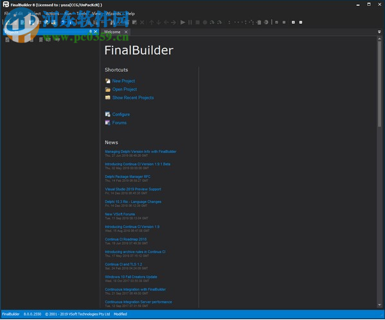Open news 'Managing Delphi Version Info with FinalBuilder'
Image resolution: width=385 pixels, height=320 pixels.
coord(141,152)
